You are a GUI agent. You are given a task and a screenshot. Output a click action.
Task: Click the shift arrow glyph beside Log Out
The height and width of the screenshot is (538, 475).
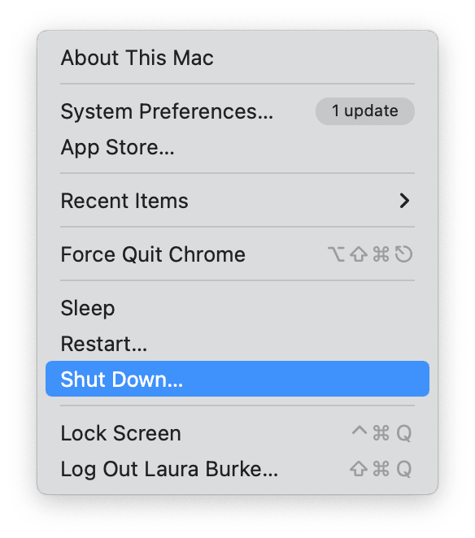359,469
